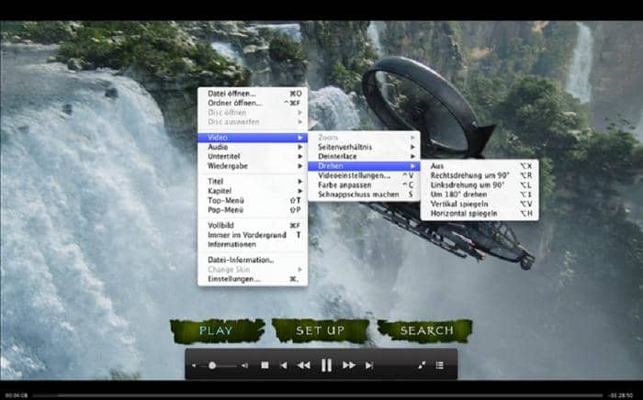Image resolution: width=643 pixels, height=400 pixels.
Task: Expand the Audio submenu
Action: tap(253, 147)
